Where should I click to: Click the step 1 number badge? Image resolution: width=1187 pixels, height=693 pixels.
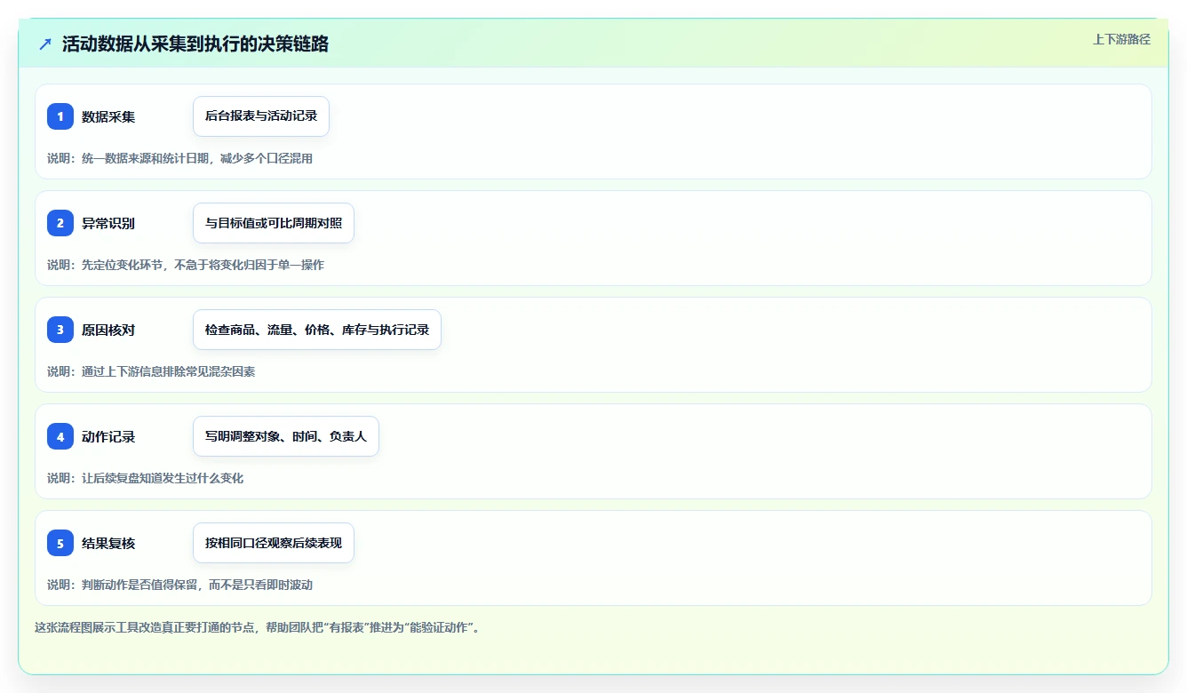click(x=60, y=116)
